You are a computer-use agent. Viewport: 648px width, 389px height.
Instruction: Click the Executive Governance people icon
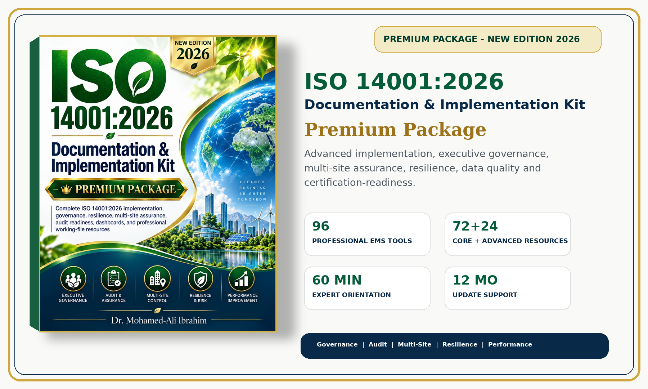coord(73,279)
